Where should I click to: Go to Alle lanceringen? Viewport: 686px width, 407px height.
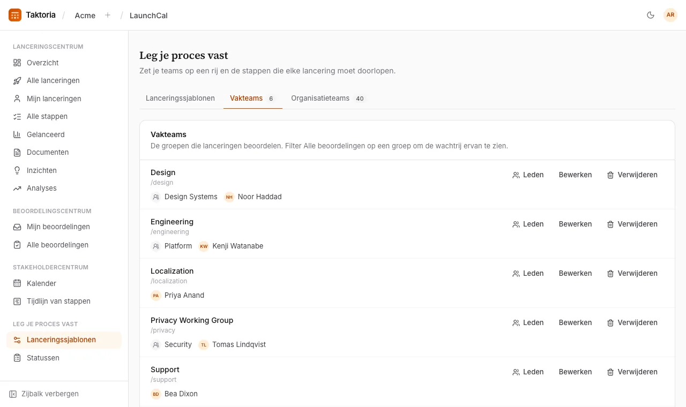point(64,80)
